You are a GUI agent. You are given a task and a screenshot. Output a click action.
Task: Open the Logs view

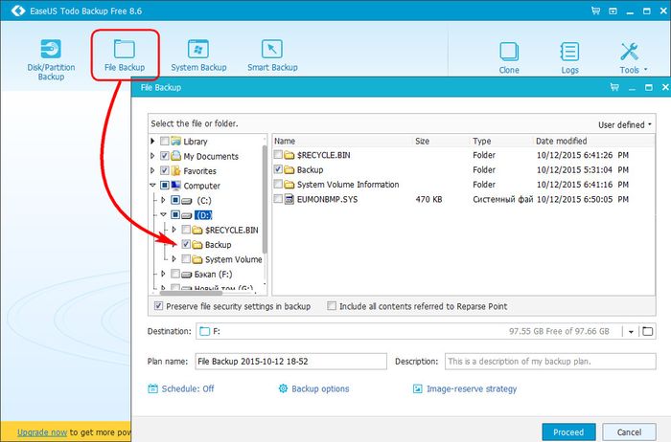(x=569, y=57)
